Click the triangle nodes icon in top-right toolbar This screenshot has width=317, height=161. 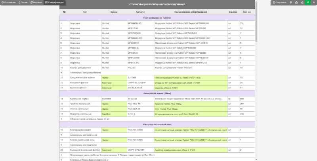[296, 2]
